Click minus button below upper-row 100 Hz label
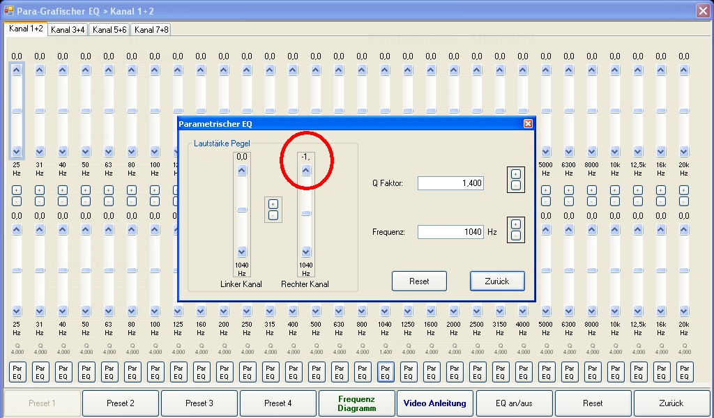The image size is (714, 418). tap(155, 201)
